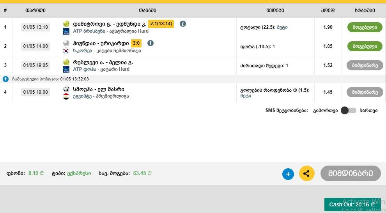
Task: Click match სმოუჰა - ელ მასრი
Action: coord(99,89)
